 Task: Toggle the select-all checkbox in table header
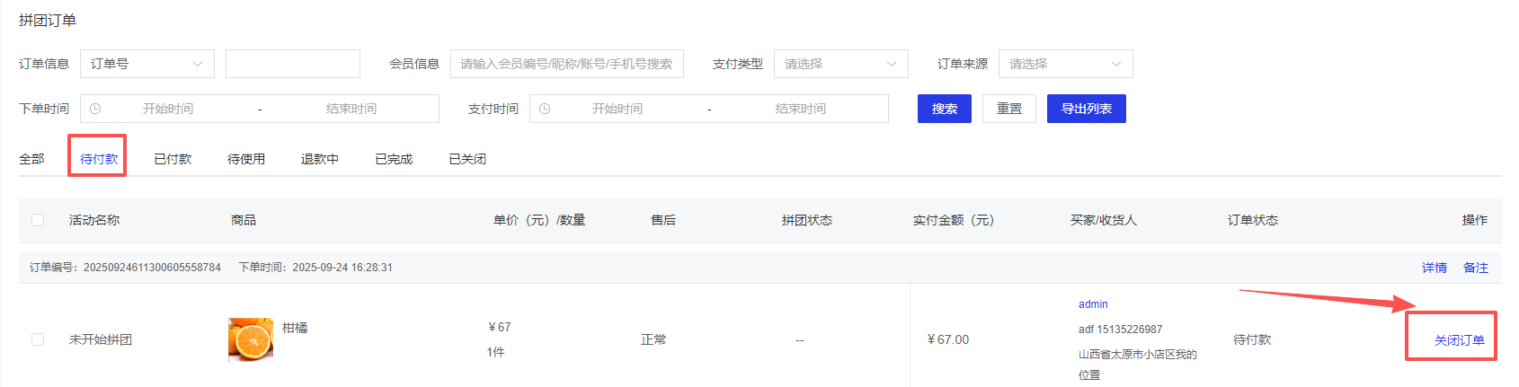(x=38, y=220)
